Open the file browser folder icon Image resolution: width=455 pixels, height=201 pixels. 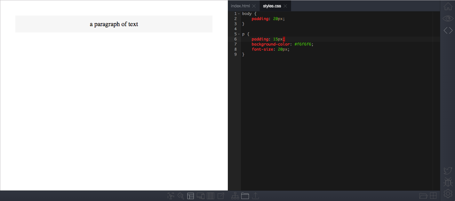[245, 196]
